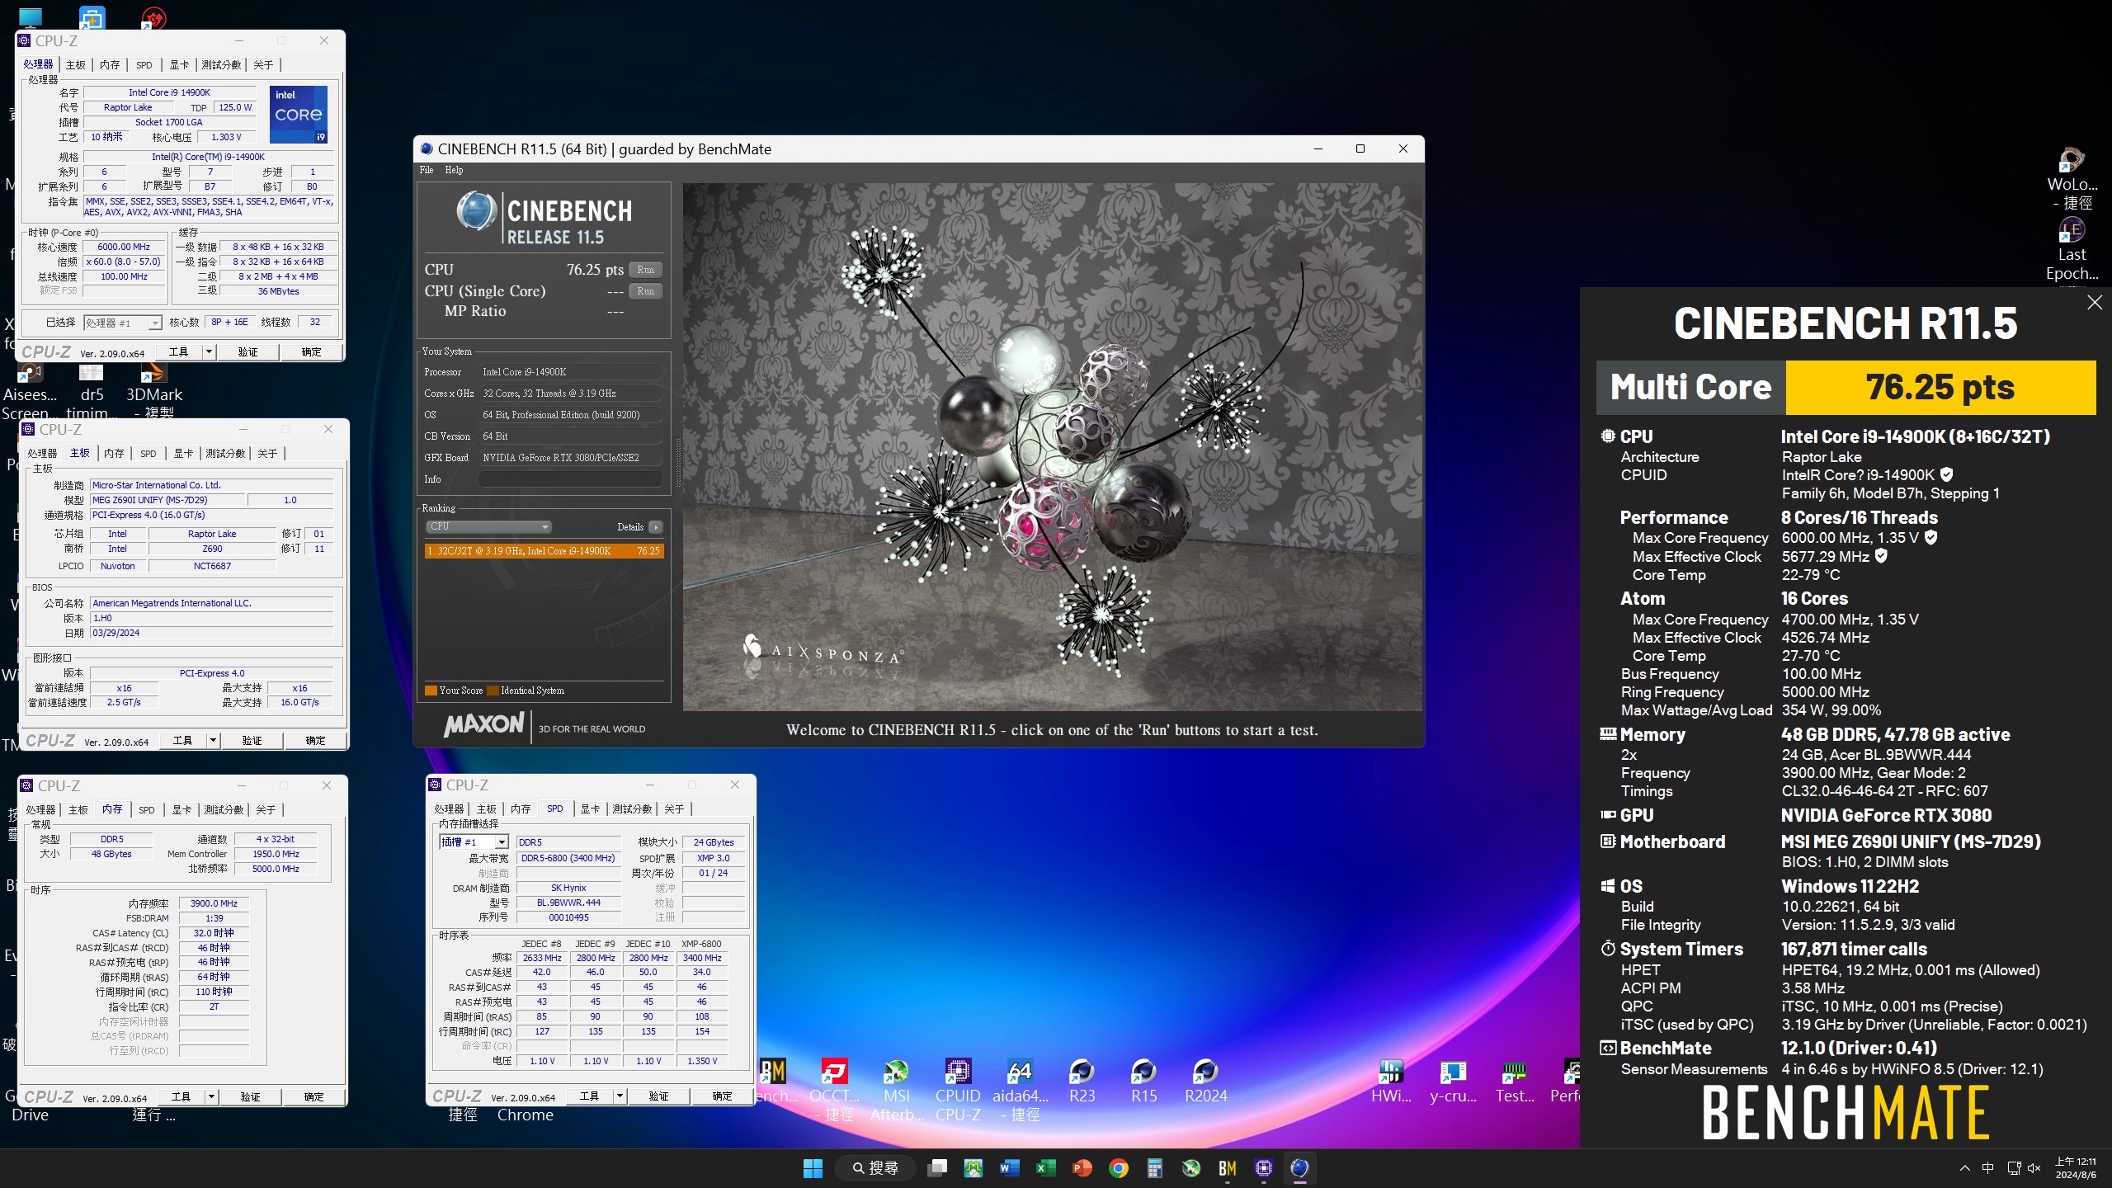Launch the CPUID CPU-Z desktop shortcut
This screenshot has height=1188, width=2112.
pos(958,1089)
